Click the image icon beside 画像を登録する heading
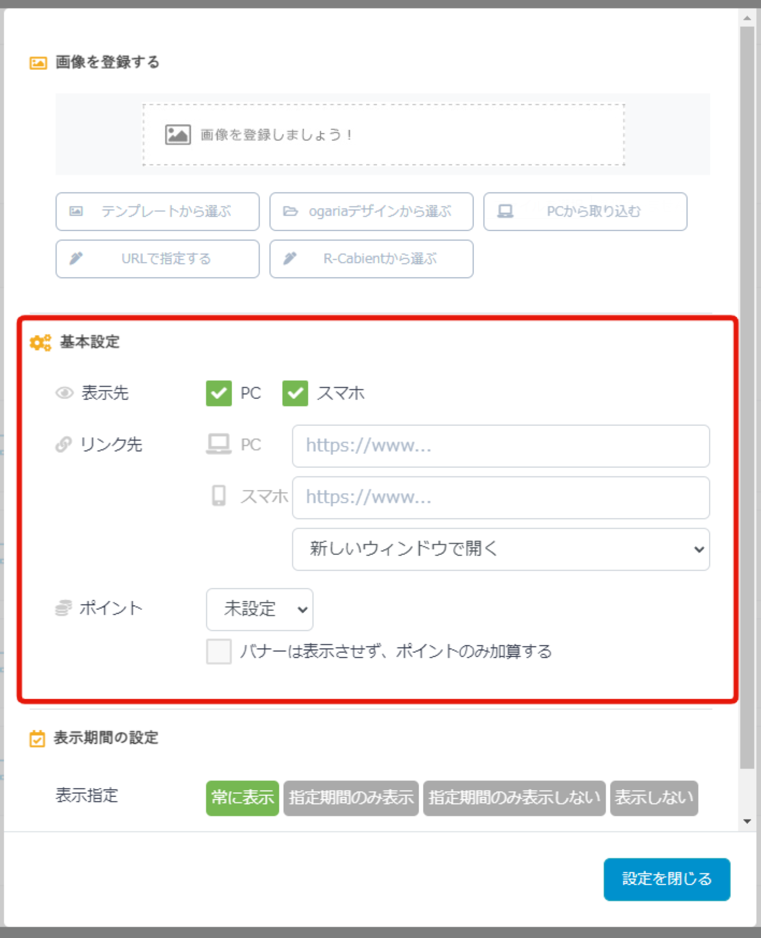761x938 pixels. (x=38, y=63)
